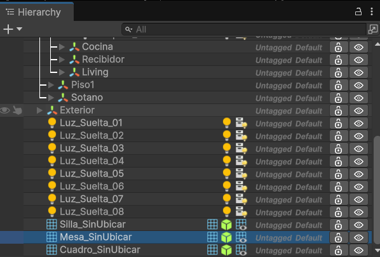Expand the Cocina tree node
The height and width of the screenshot is (257, 380).
(x=62, y=47)
